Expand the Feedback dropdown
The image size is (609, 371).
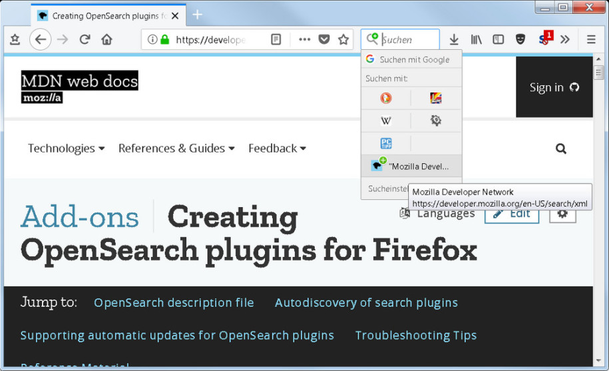coord(277,148)
